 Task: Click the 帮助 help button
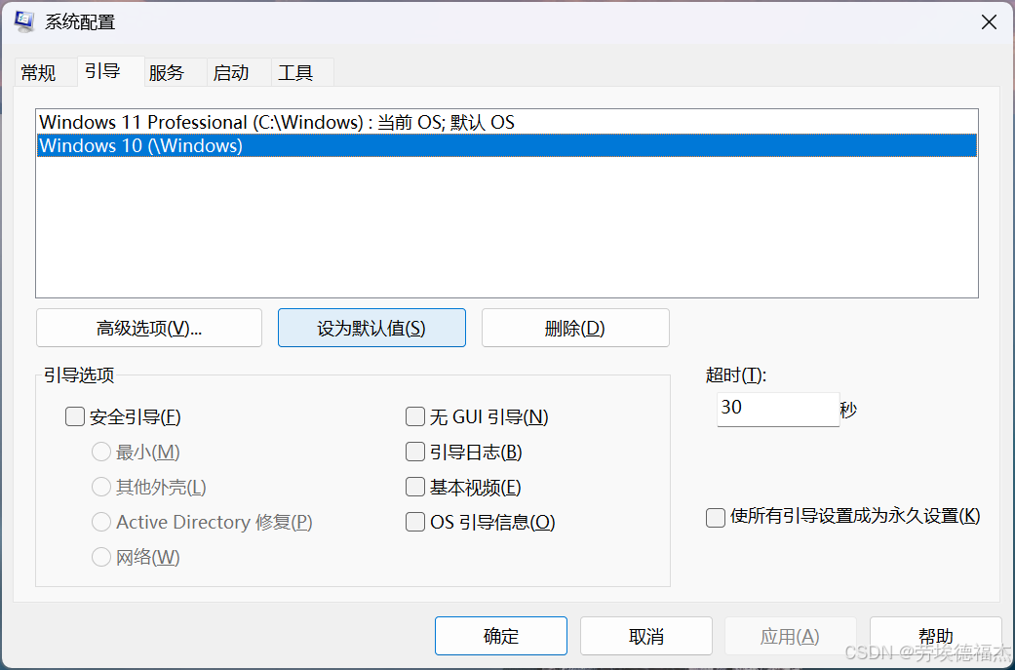coord(936,636)
